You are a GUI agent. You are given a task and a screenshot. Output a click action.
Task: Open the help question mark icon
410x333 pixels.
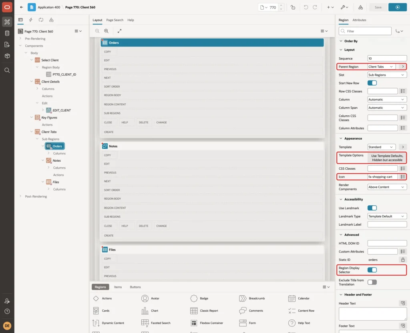point(7,311)
